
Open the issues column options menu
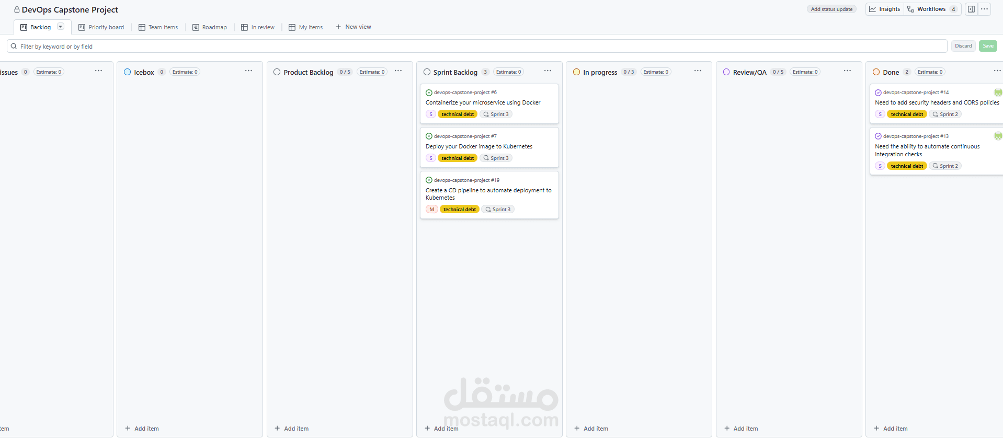coord(98,71)
